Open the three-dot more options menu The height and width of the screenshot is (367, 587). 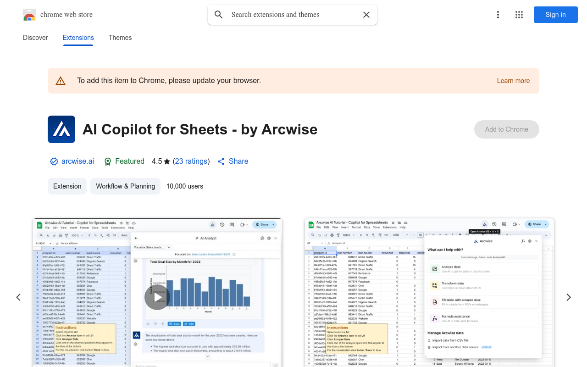(x=498, y=15)
